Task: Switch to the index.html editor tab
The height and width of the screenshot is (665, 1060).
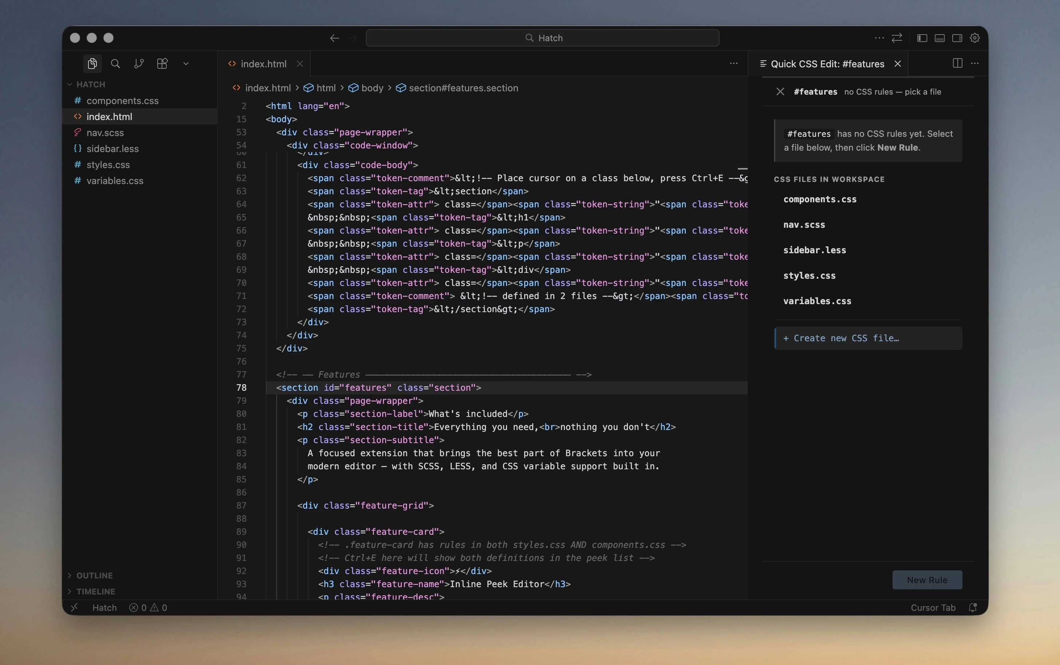Action: [263, 63]
